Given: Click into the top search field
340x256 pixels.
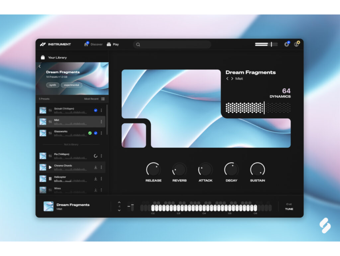Looking at the screenshot, I should 172,45.
